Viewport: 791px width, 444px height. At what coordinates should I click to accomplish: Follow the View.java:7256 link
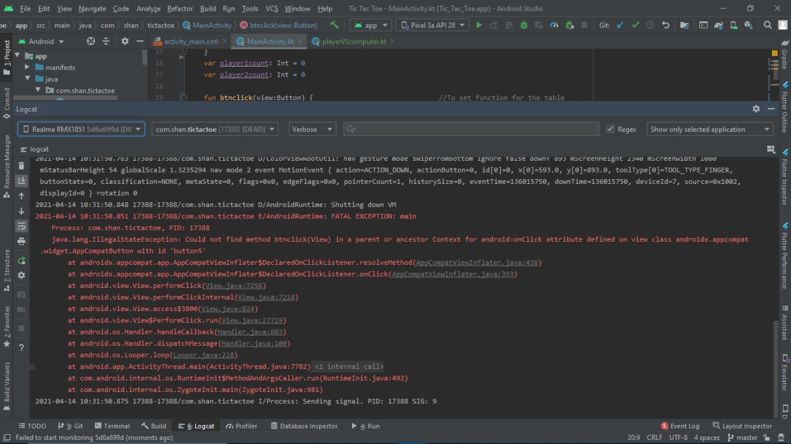tap(233, 285)
